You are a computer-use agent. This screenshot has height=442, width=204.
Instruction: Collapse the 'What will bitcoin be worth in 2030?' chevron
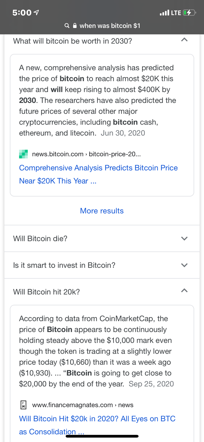[184, 40]
